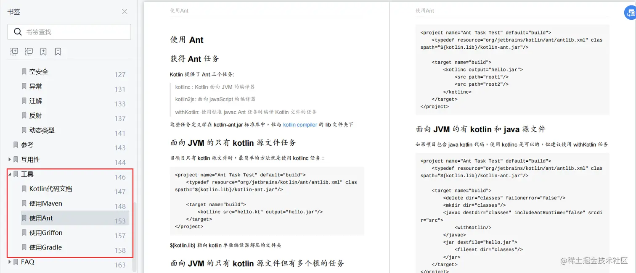Click page number 163 next to FAQ
This screenshot has height=273, width=636.
point(120,265)
